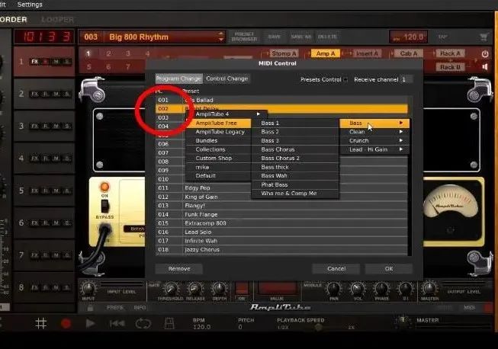The image size is (498, 349).
Task: Click the power icon beside Rack A
Action: point(485,54)
